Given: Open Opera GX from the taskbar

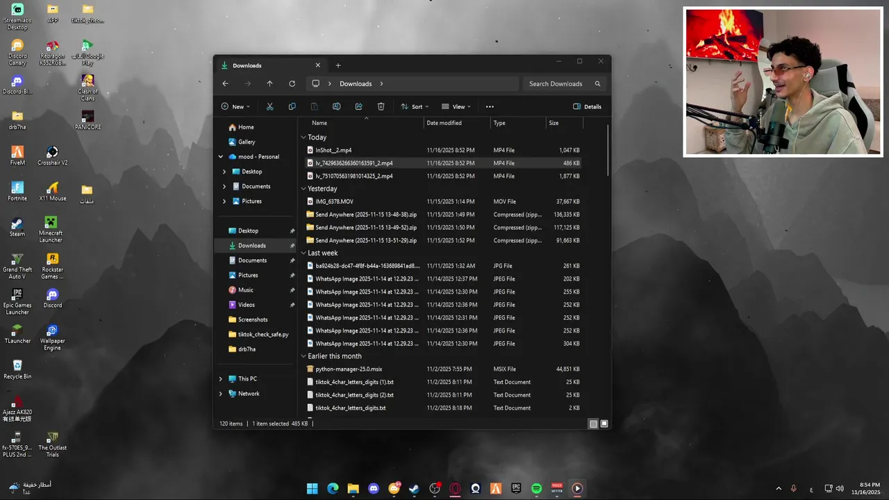Looking at the screenshot, I should (x=455, y=488).
